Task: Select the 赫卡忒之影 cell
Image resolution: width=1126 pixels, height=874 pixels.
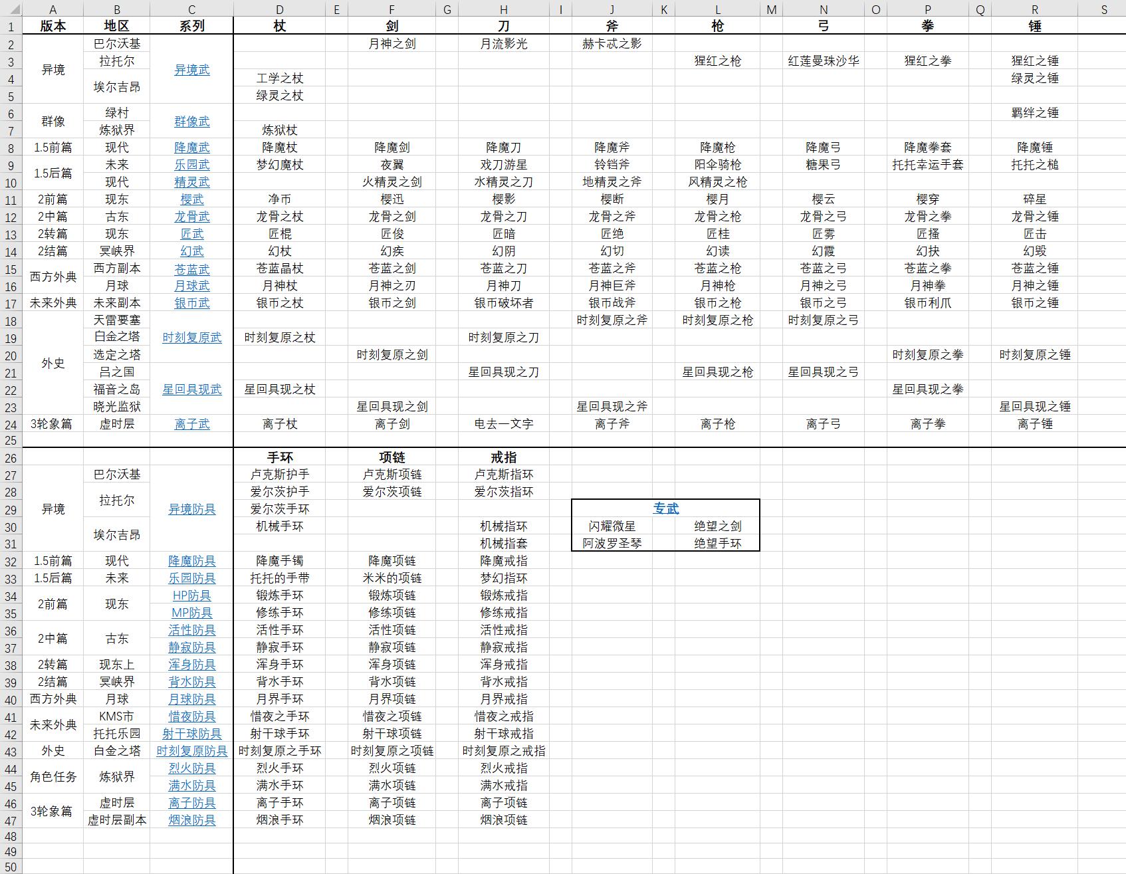Action: point(612,44)
